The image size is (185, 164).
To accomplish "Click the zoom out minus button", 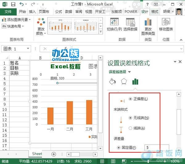I will tap(132, 161).
